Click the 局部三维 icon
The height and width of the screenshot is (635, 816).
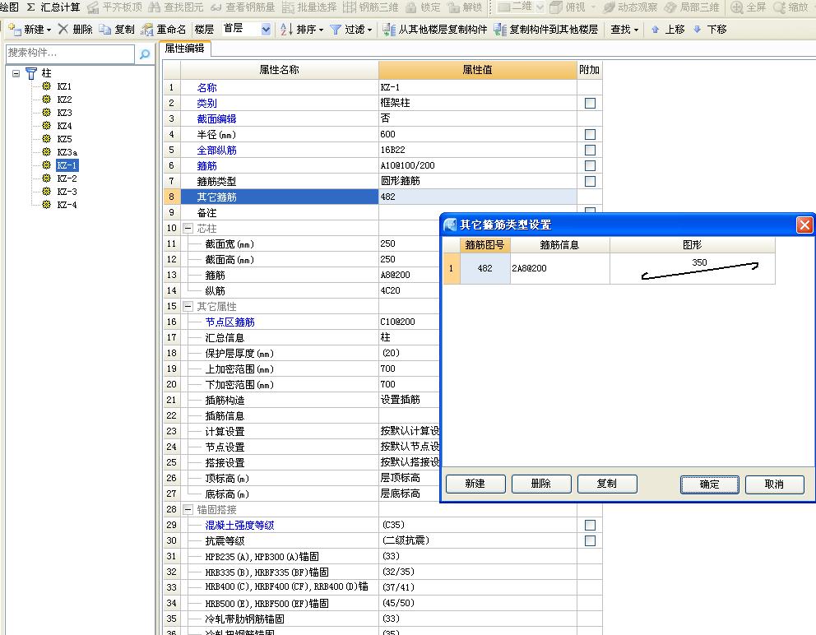[x=670, y=7]
